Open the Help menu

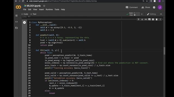(x=63, y=9)
